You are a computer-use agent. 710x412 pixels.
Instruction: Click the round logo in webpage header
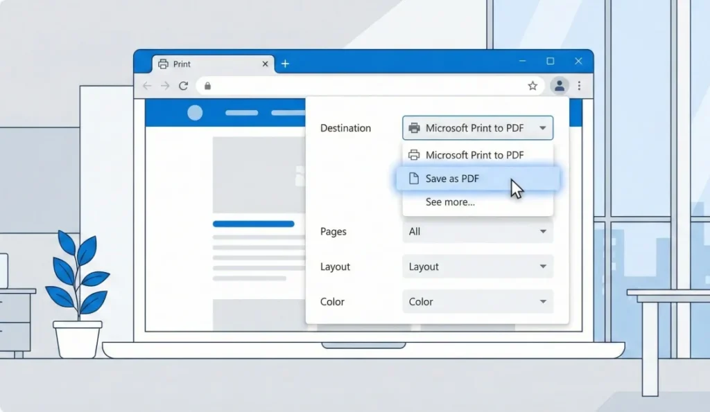[195, 113]
